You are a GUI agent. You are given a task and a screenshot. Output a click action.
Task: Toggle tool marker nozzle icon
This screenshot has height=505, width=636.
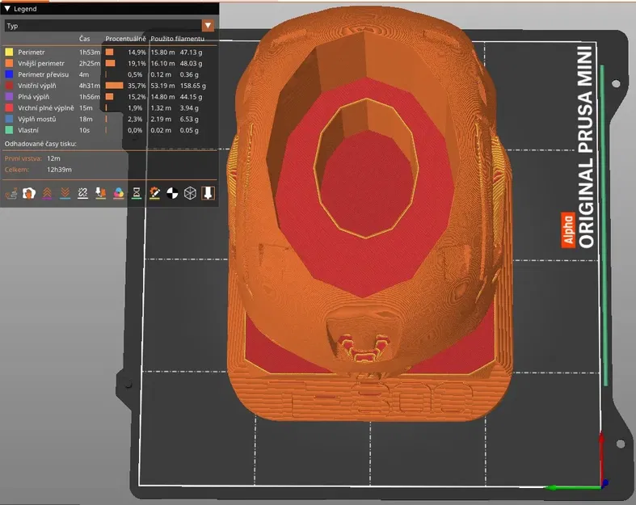pos(208,193)
